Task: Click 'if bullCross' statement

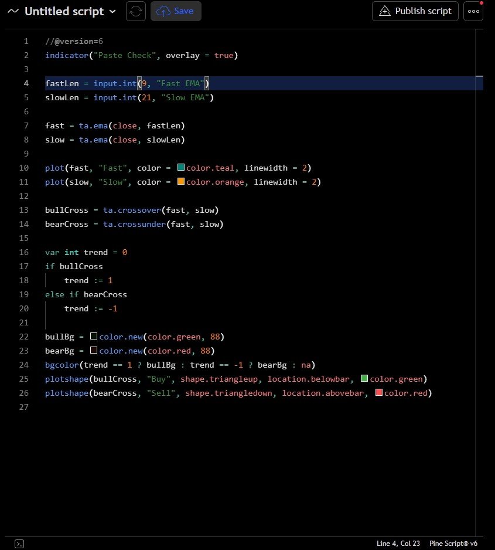Action: [74, 266]
